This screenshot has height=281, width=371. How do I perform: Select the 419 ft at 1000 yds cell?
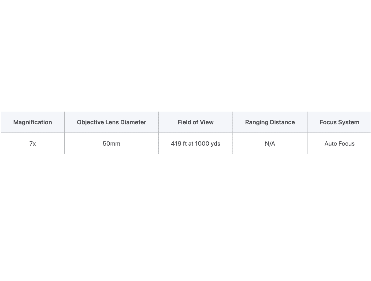195,144
